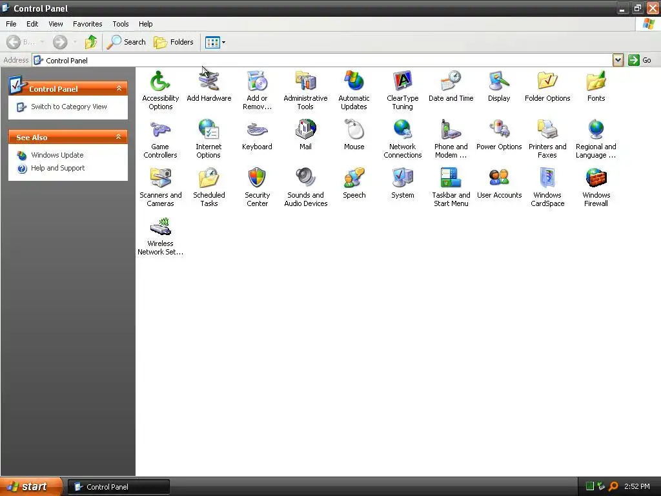Open Sounds and Audio Devices icon
This screenshot has width=661, height=496.
[305, 178]
